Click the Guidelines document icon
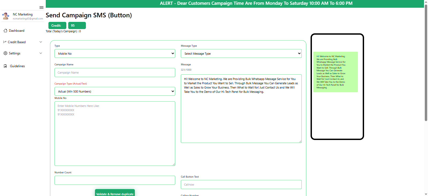The image size is (428, 196). point(5,66)
